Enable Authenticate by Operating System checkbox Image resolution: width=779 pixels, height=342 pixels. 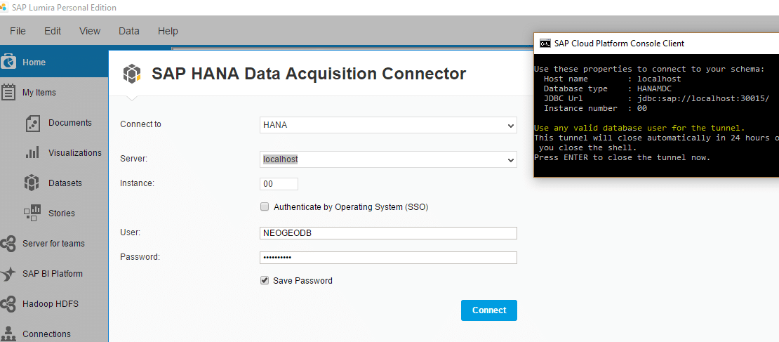pos(265,207)
